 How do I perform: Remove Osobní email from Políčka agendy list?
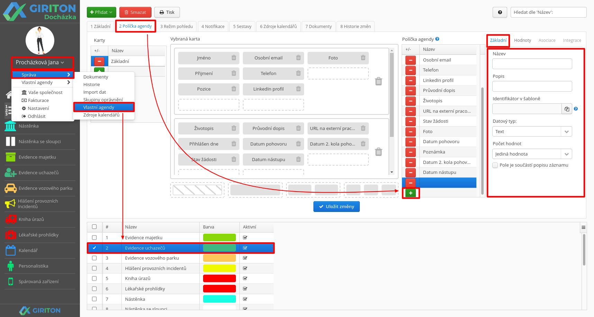tap(411, 60)
